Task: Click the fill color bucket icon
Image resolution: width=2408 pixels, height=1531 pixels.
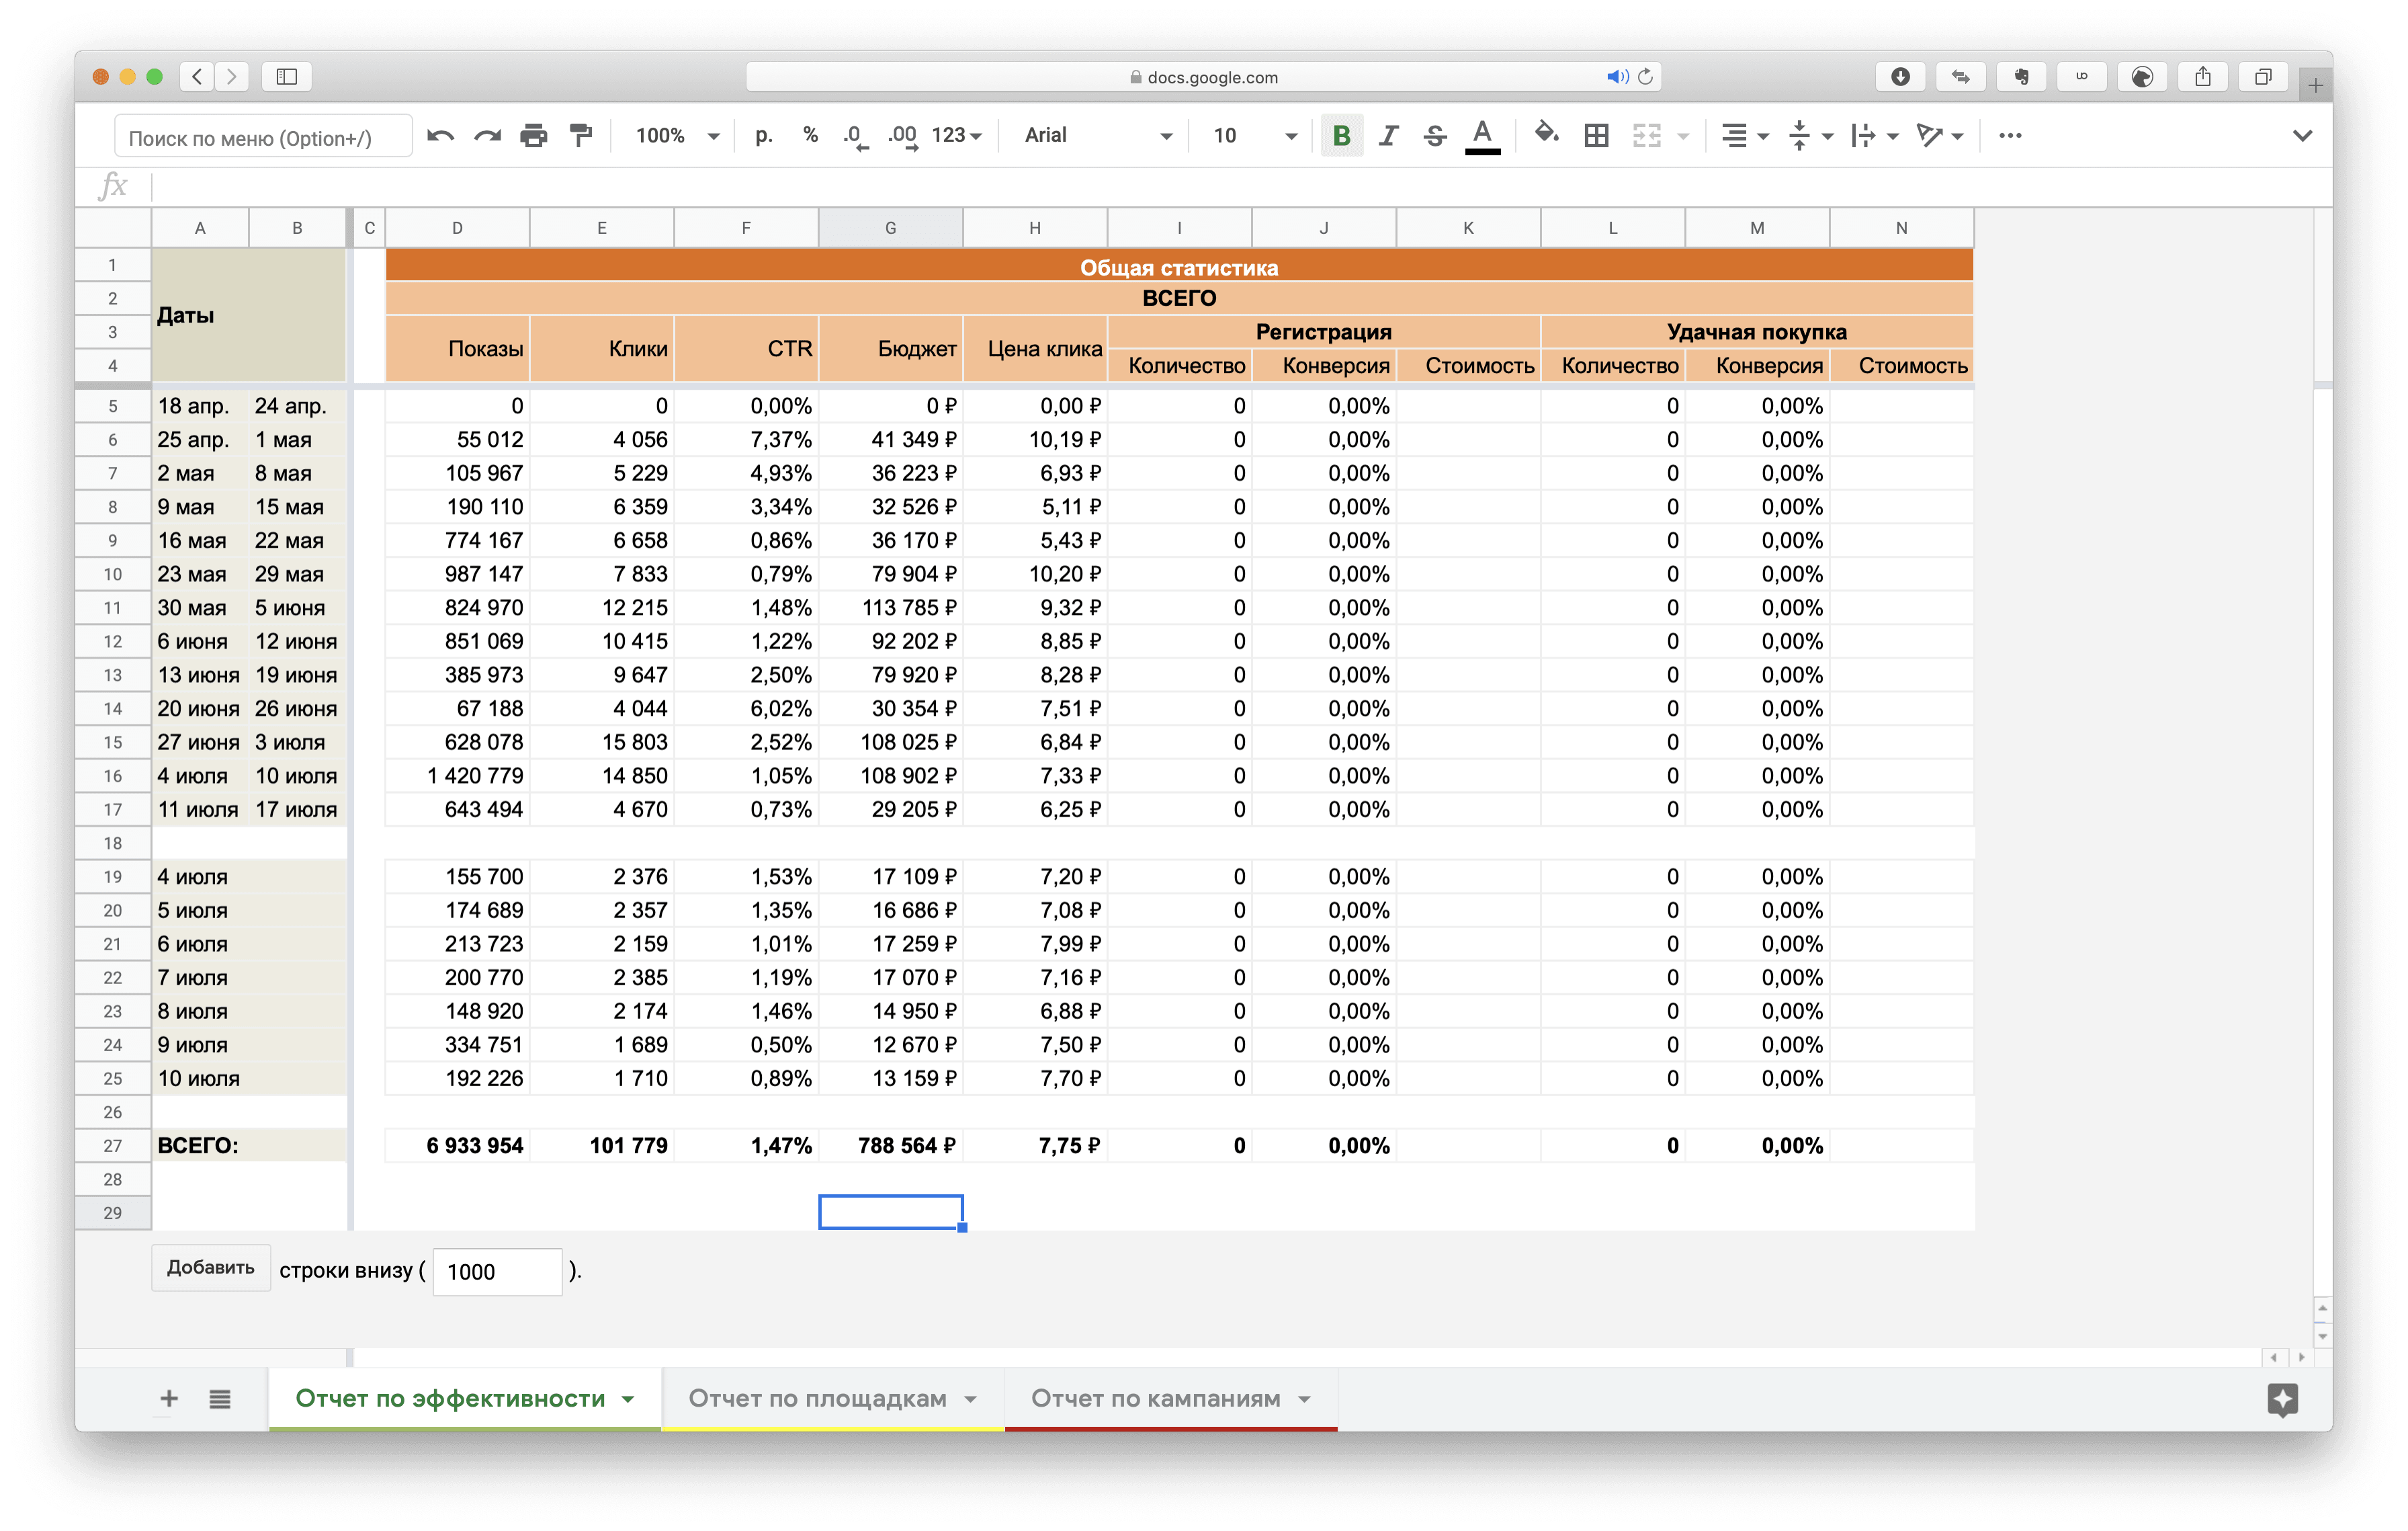Action: tap(1546, 133)
